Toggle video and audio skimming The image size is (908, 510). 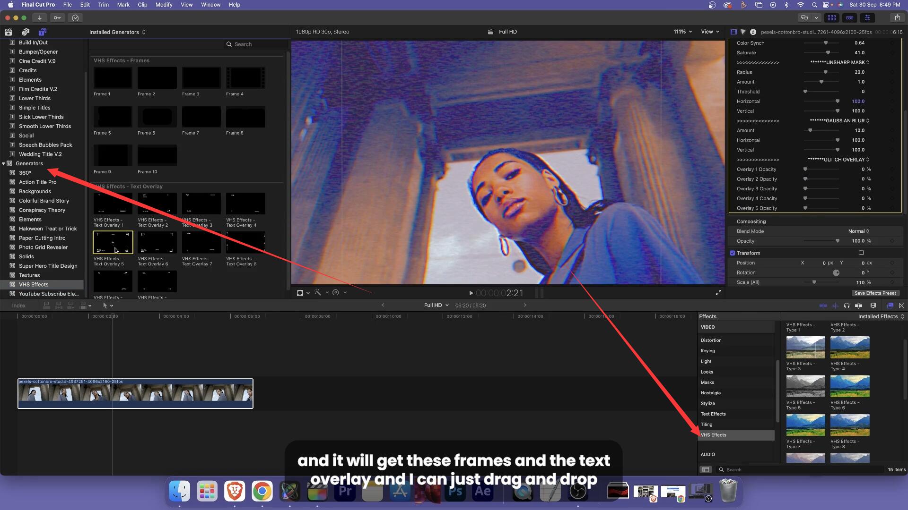(823, 306)
